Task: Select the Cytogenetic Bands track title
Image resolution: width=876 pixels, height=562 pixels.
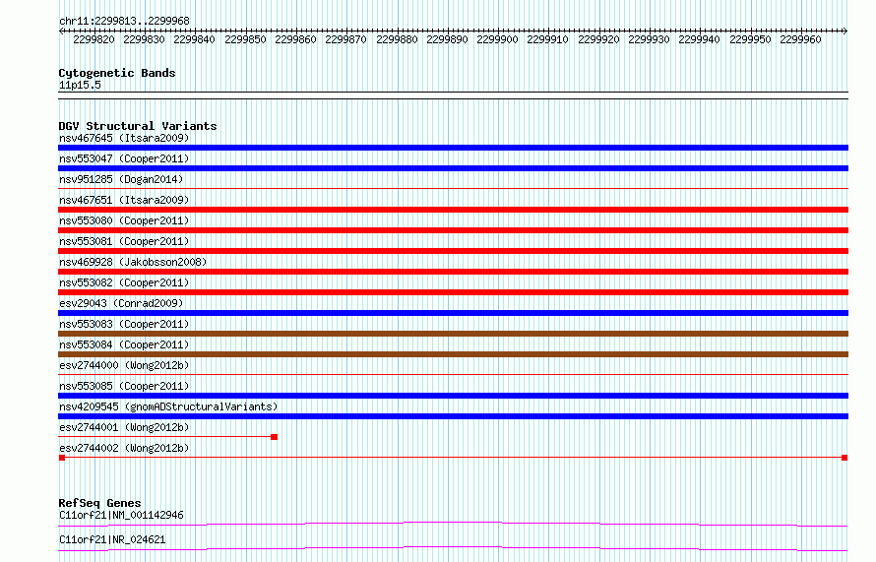Action: pos(117,73)
